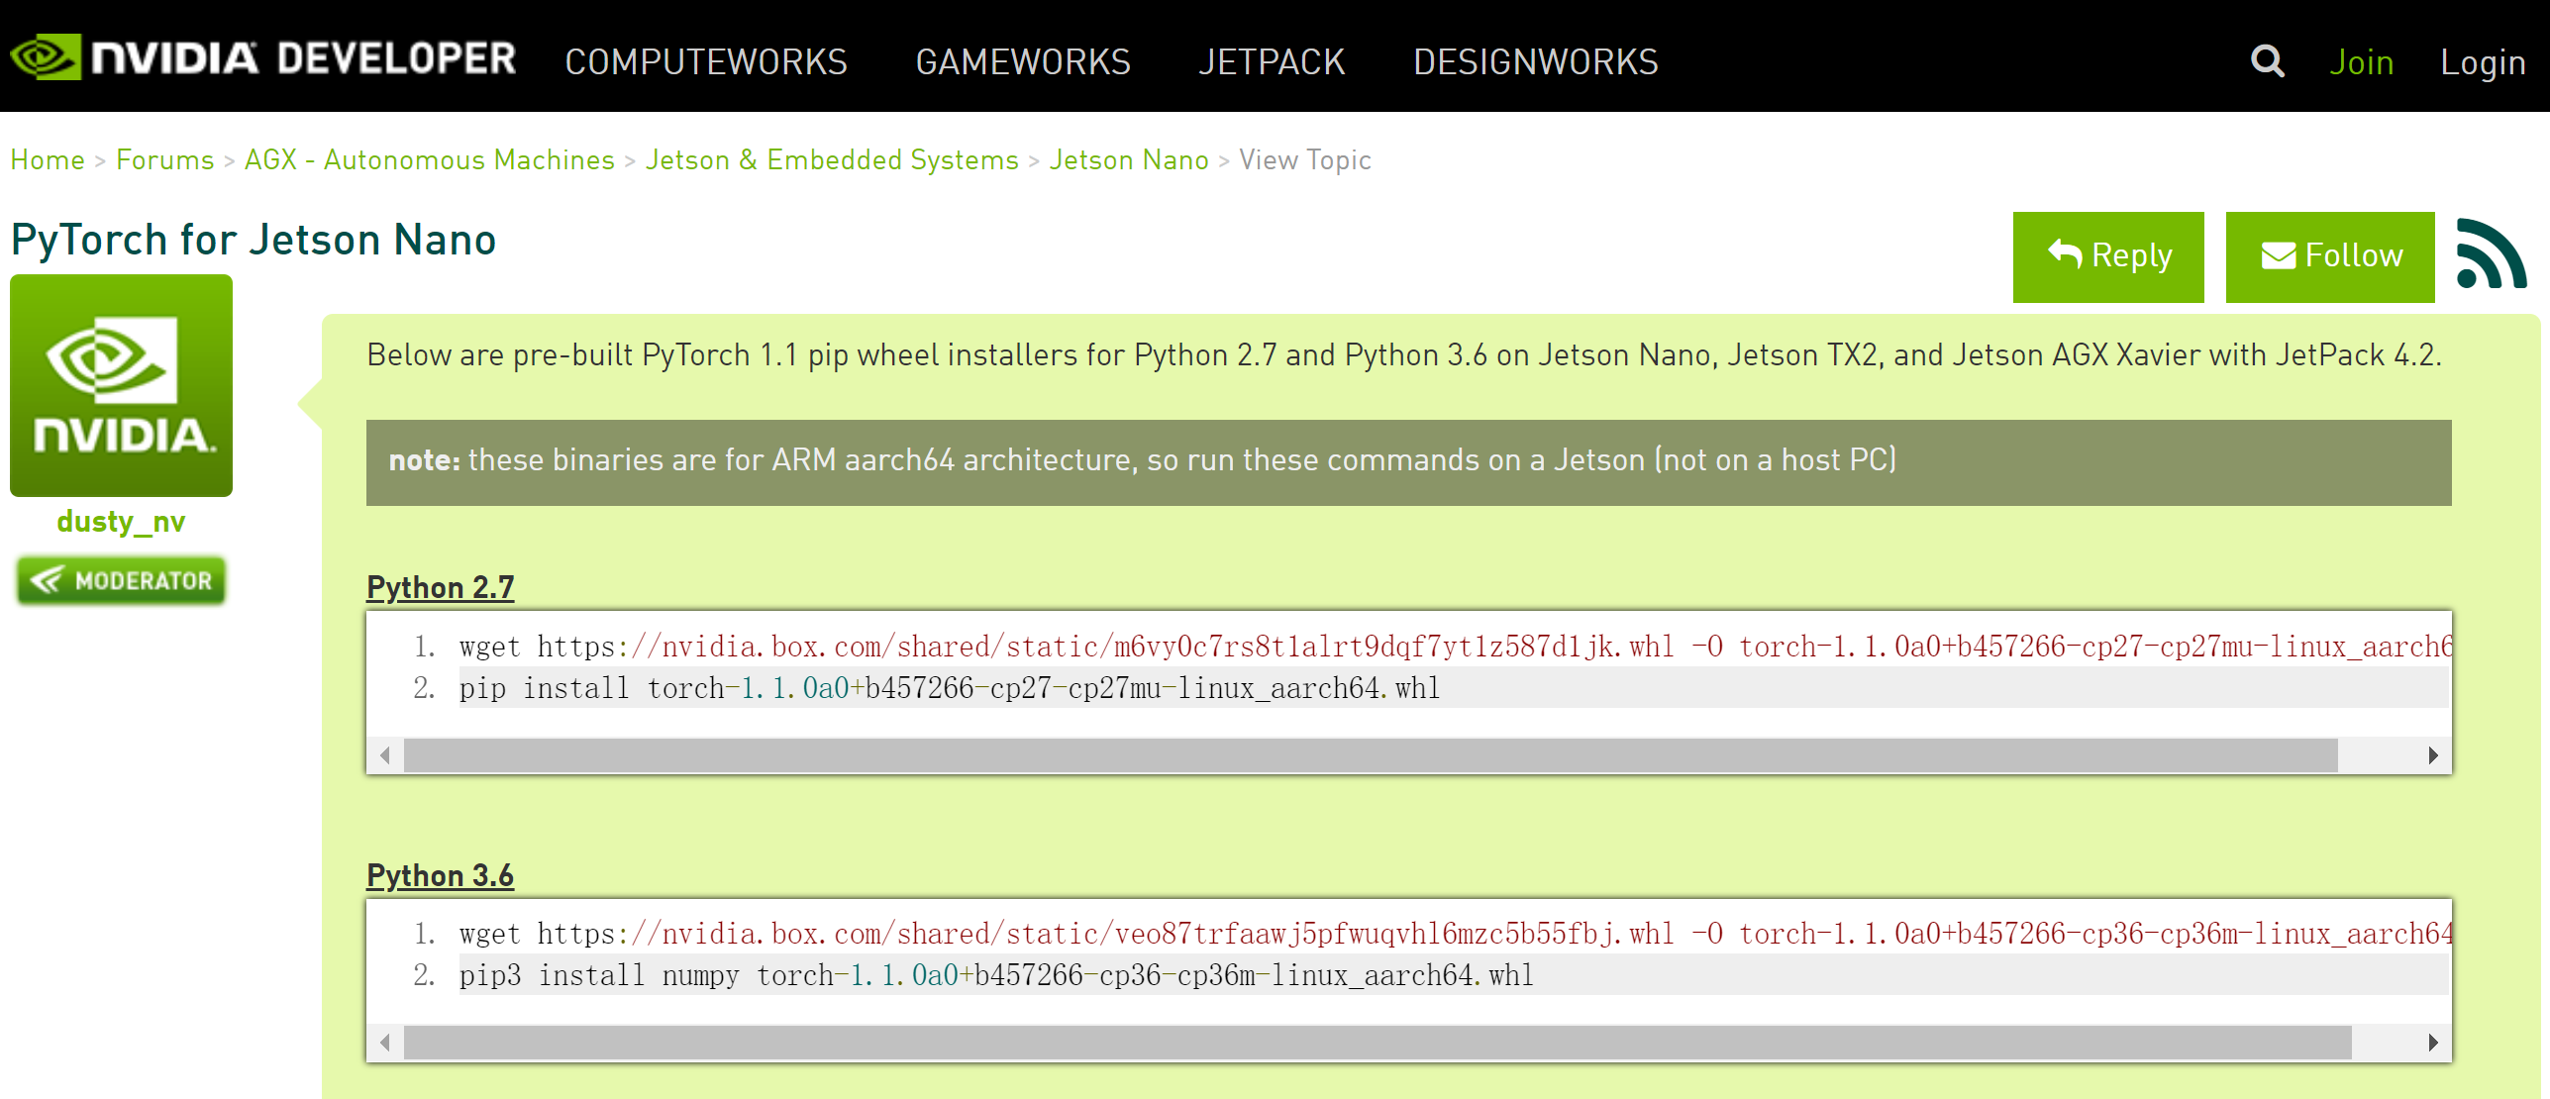Open the search tool
2550x1099 pixels.
click(2267, 61)
